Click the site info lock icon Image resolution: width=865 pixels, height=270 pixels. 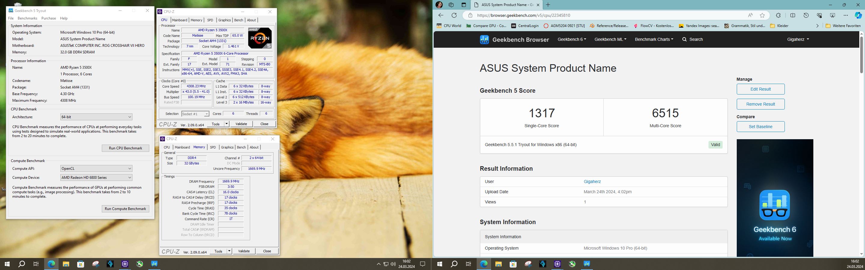click(470, 15)
